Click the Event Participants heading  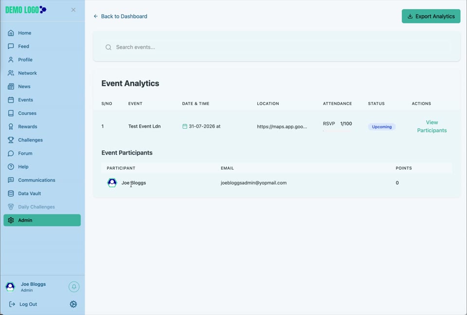pos(127,153)
